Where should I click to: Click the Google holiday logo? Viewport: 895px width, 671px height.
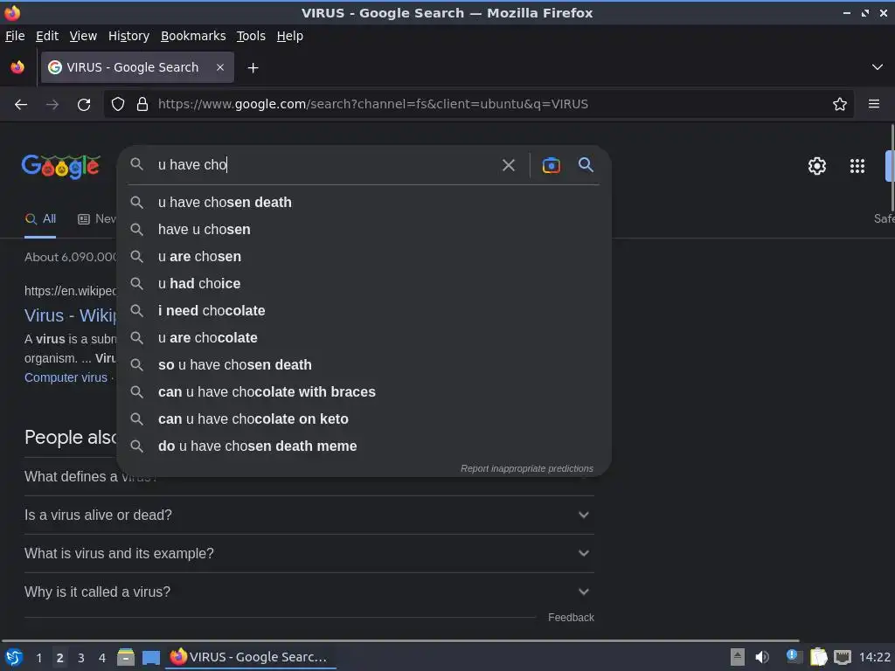click(60, 167)
